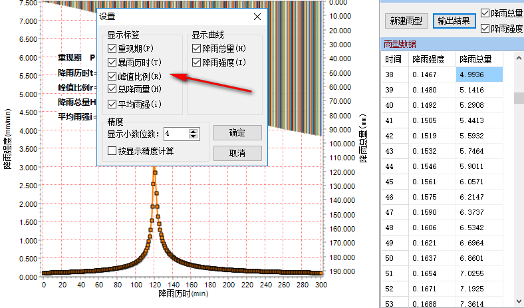Toggle the 平均雨强(i) checkbox
This screenshot has width=524, height=308.
click(112, 104)
